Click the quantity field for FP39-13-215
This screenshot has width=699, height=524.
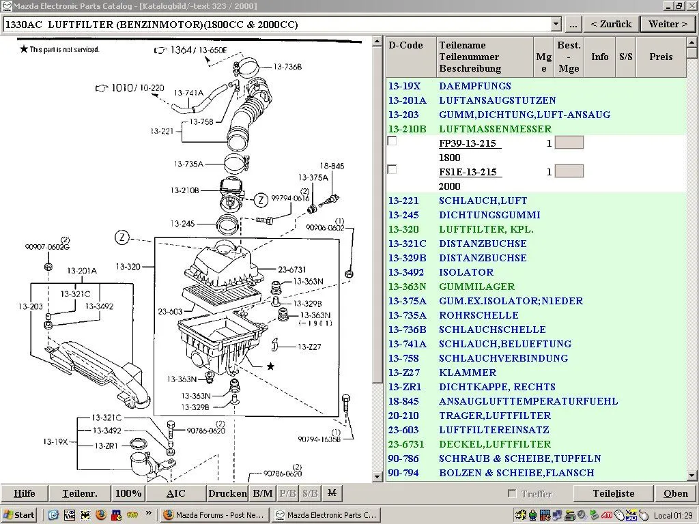pos(569,143)
